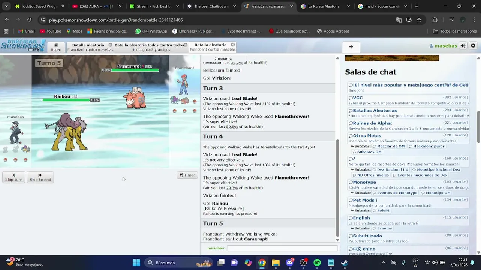Open Steam from the taskbar
Viewport: 481px width, 270px height.
coord(344,262)
